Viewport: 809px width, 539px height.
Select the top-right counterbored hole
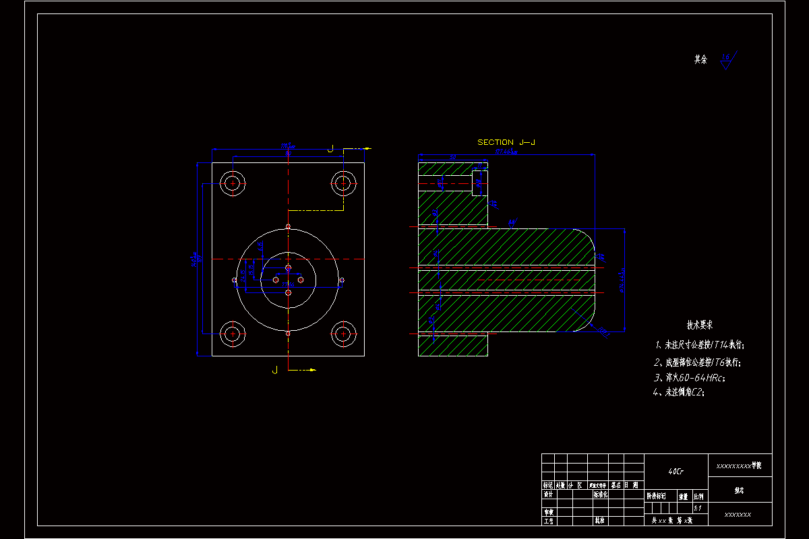tap(344, 182)
